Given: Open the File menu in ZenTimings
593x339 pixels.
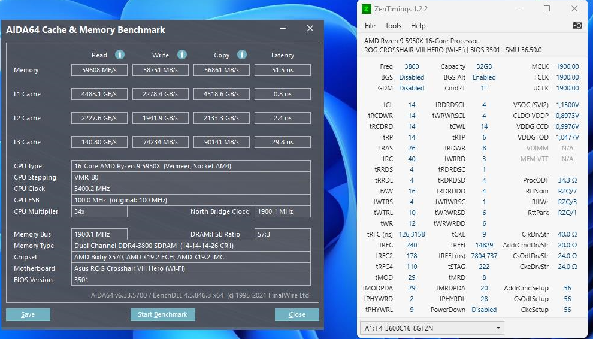Looking at the screenshot, I should pos(370,26).
